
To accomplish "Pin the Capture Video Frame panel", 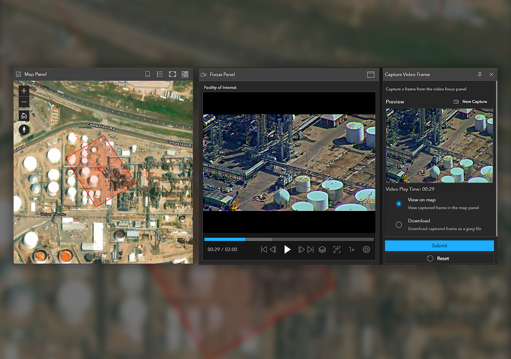I will coord(480,75).
